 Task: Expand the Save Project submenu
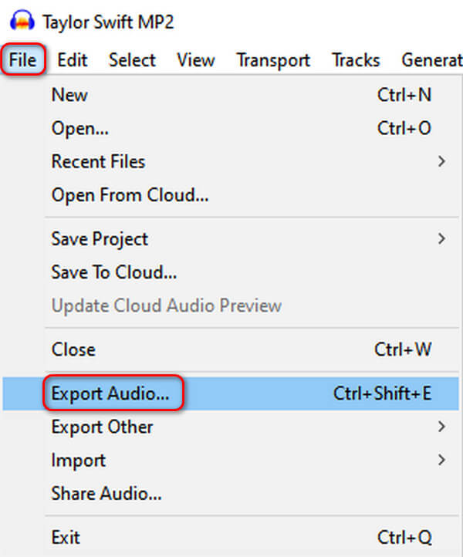pyautogui.click(x=100, y=238)
